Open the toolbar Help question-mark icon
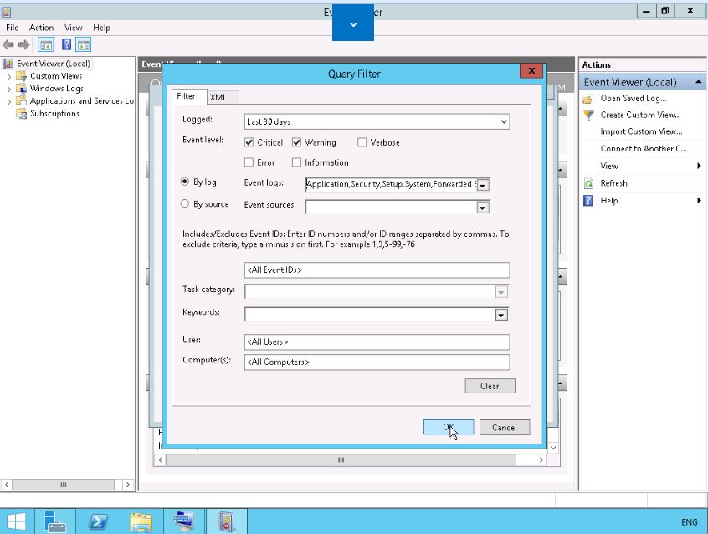708x534 pixels. [66, 44]
